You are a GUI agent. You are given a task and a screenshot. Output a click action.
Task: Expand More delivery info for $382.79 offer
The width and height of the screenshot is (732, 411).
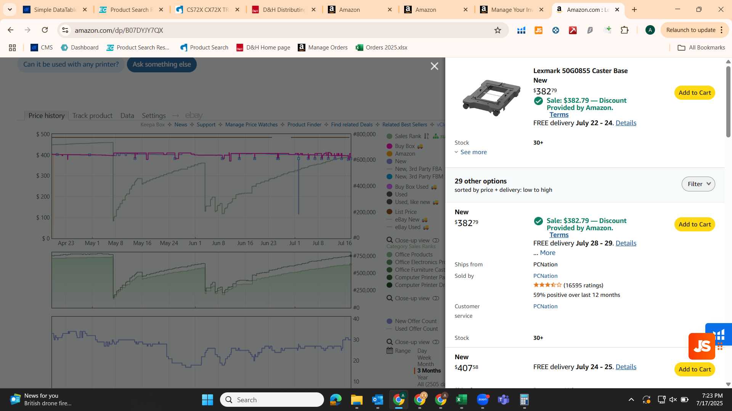point(547,253)
